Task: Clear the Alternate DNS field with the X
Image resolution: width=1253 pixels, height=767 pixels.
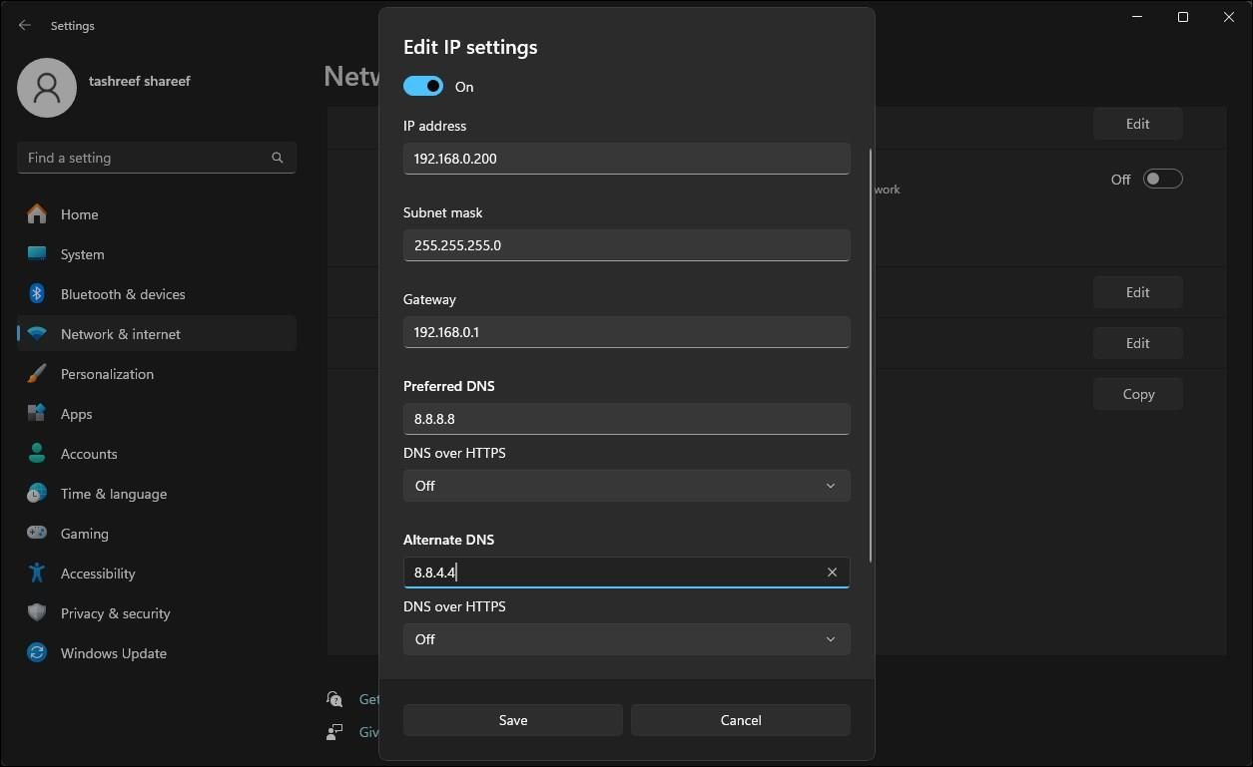Action: [832, 572]
